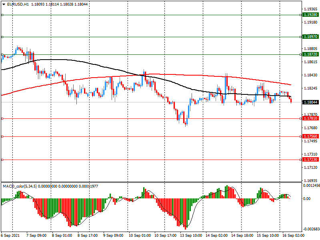Click the 10 Sep 01:00 time label

click(140, 236)
